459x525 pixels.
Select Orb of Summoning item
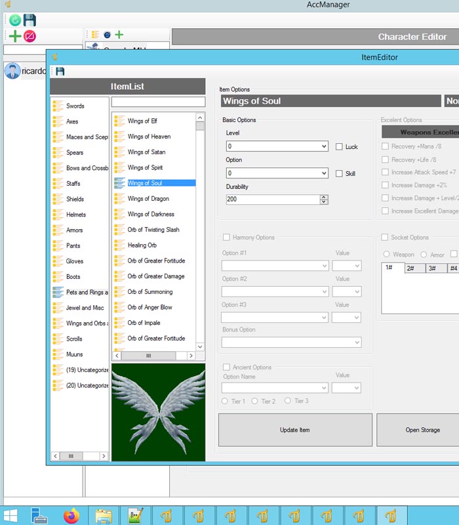coord(150,292)
